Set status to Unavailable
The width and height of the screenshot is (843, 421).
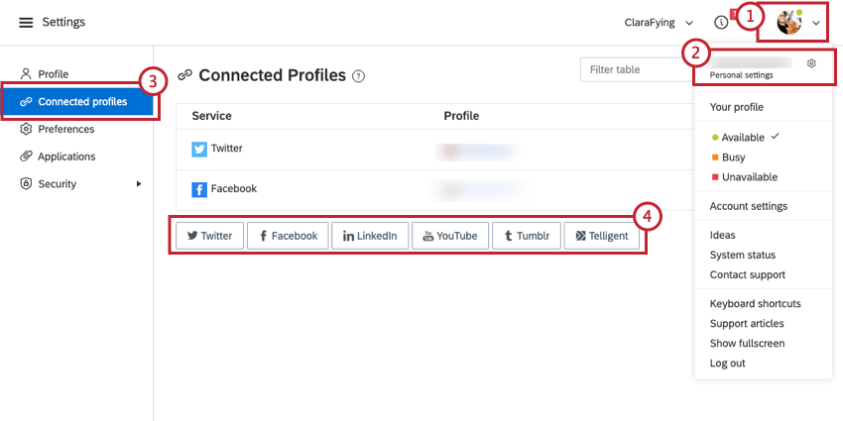click(744, 177)
